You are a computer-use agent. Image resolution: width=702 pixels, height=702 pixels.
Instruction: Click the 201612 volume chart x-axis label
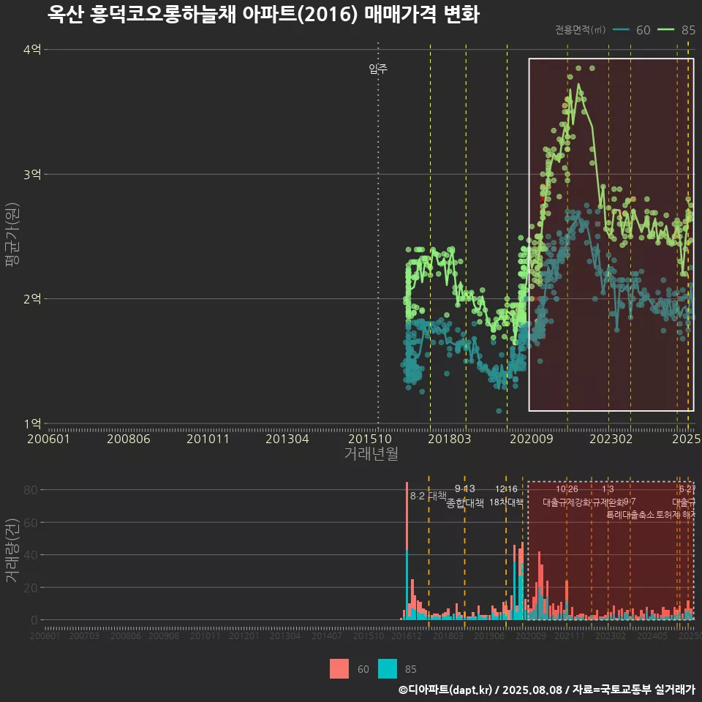click(x=407, y=635)
